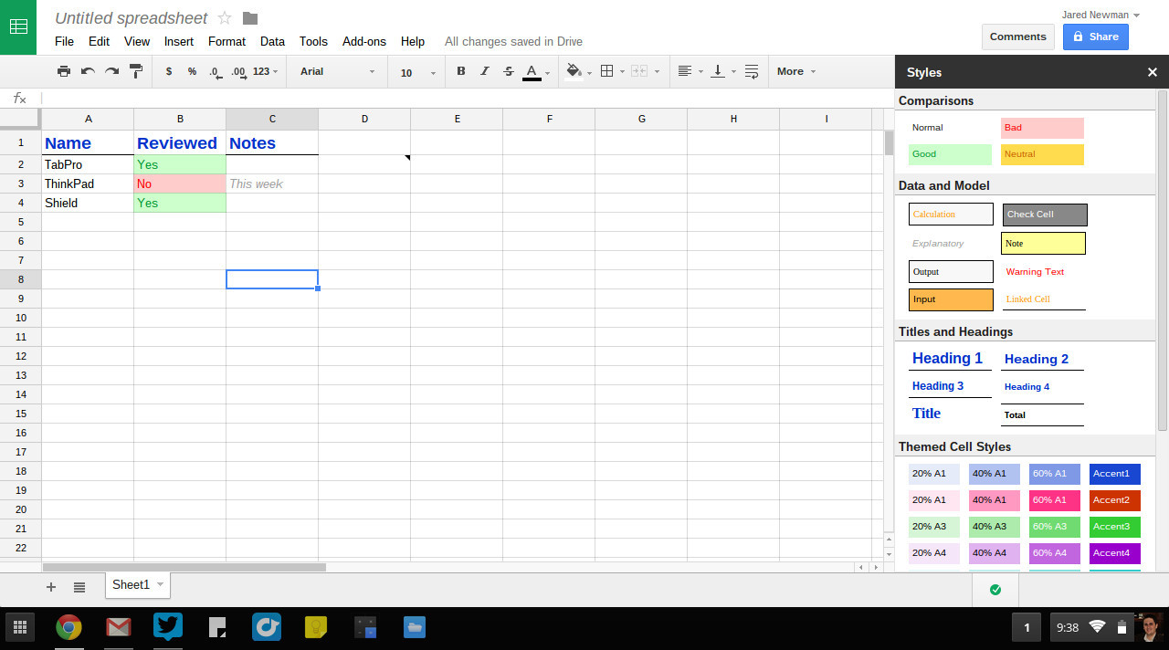Click the Comments button
1169x650 pixels.
click(1017, 37)
